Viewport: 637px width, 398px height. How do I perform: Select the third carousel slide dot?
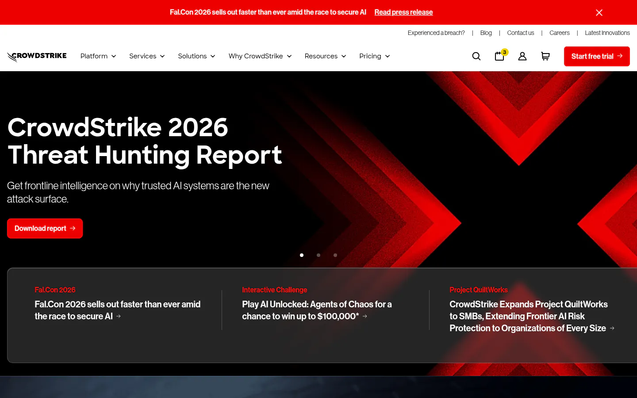coord(335,255)
